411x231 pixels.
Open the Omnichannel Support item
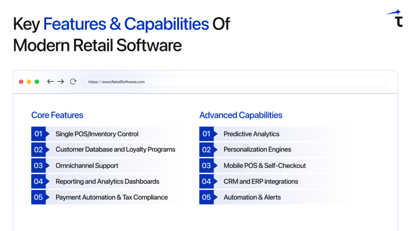click(87, 166)
